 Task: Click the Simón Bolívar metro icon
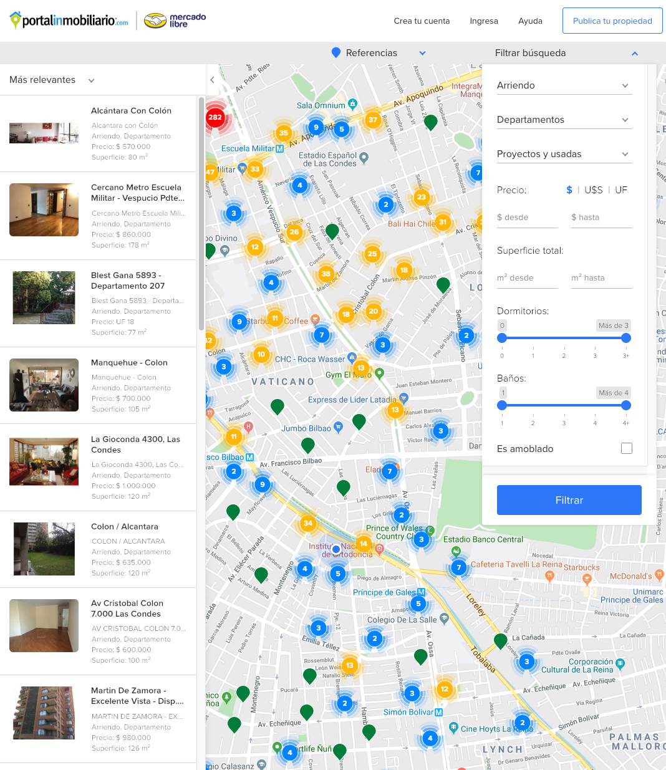tap(439, 712)
